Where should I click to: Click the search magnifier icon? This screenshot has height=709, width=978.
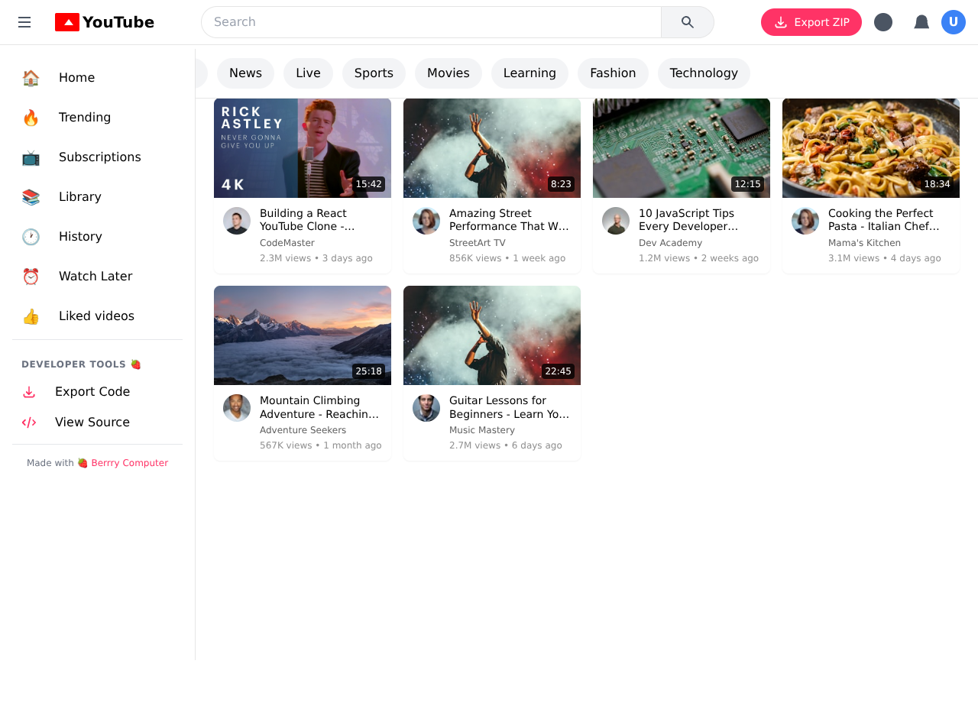[x=686, y=21]
